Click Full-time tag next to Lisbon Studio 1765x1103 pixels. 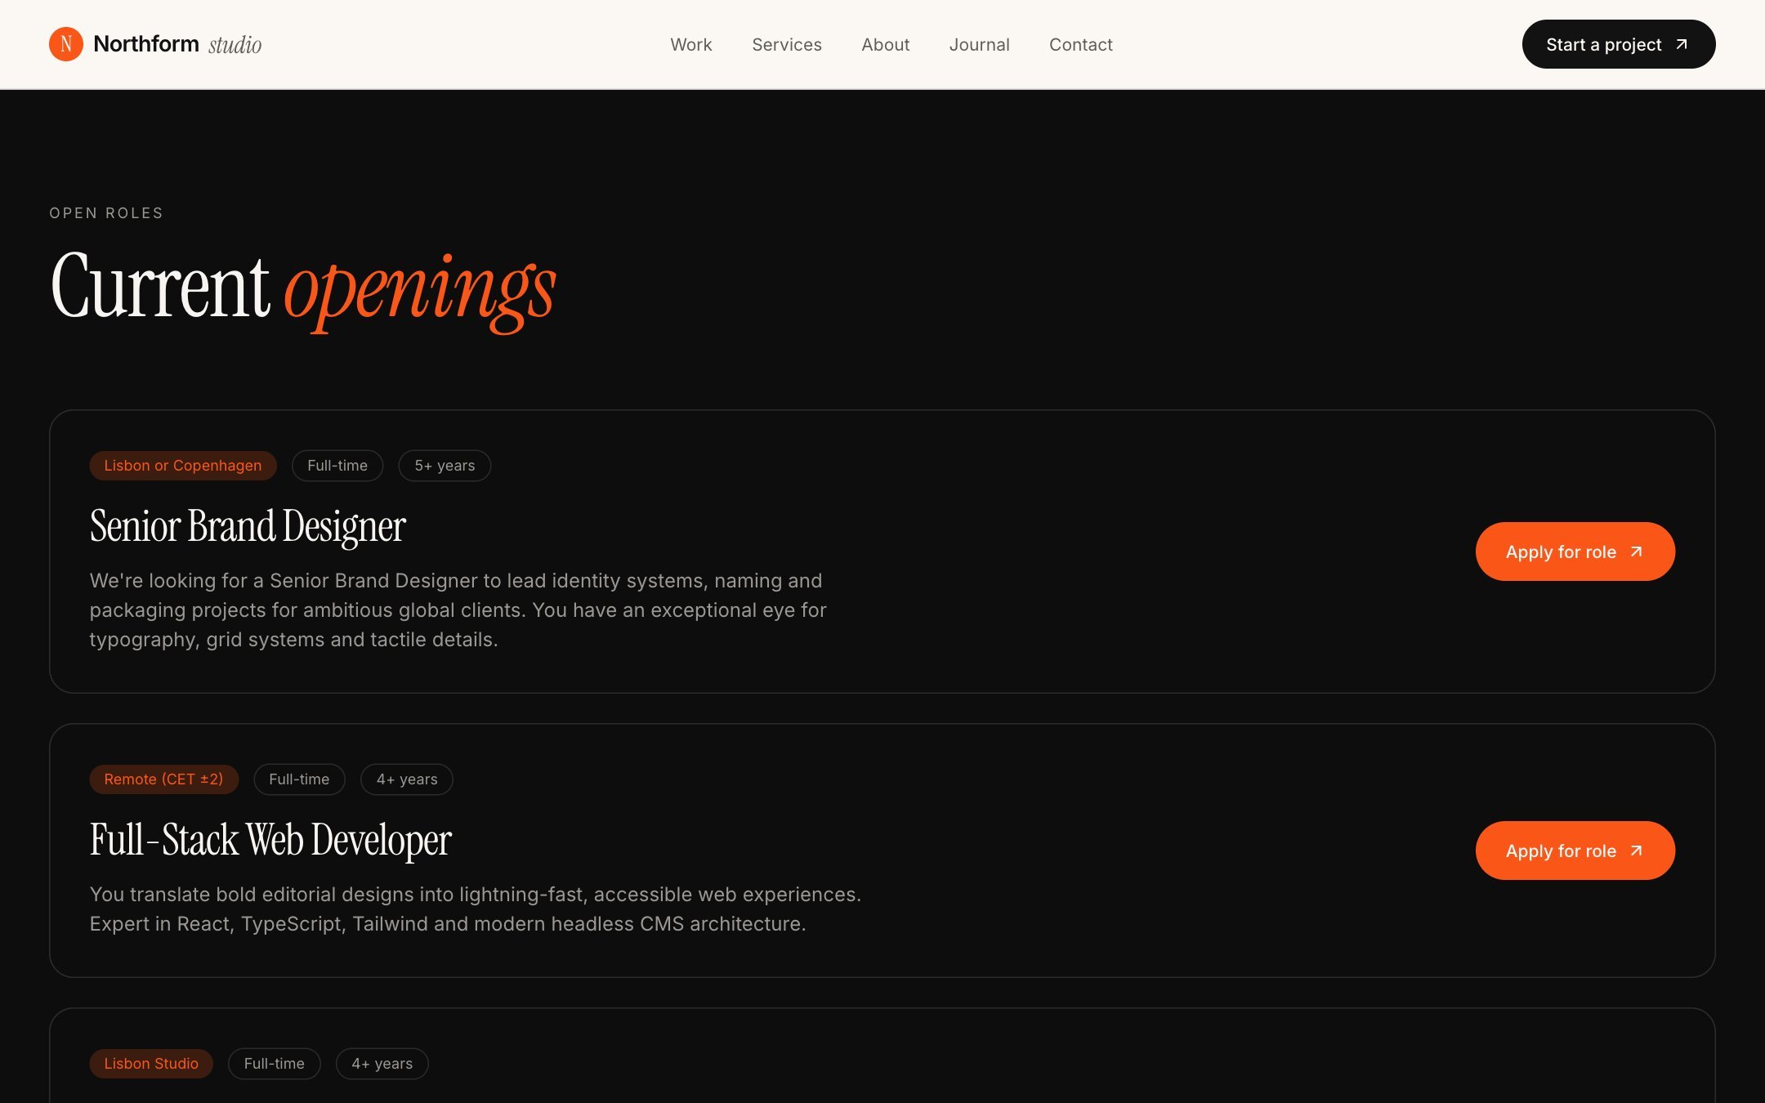[275, 1064]
